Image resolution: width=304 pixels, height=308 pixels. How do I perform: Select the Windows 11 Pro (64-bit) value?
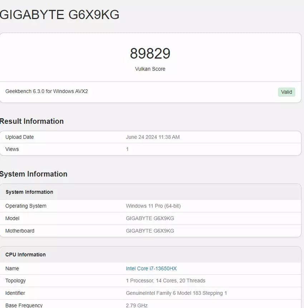click(153, 206)
